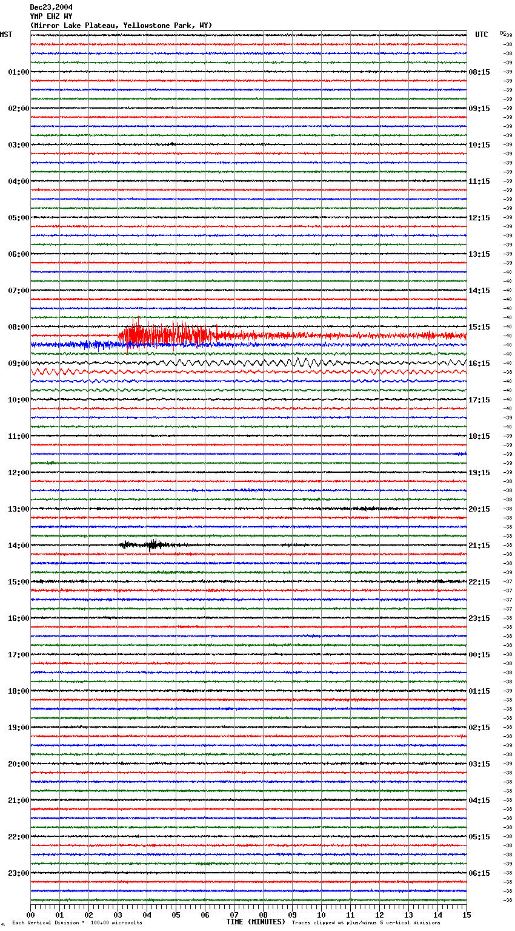Screen dimensions: 515x931
Task: Select the 04:00 MST time label
Action: (x=19, y=181)
